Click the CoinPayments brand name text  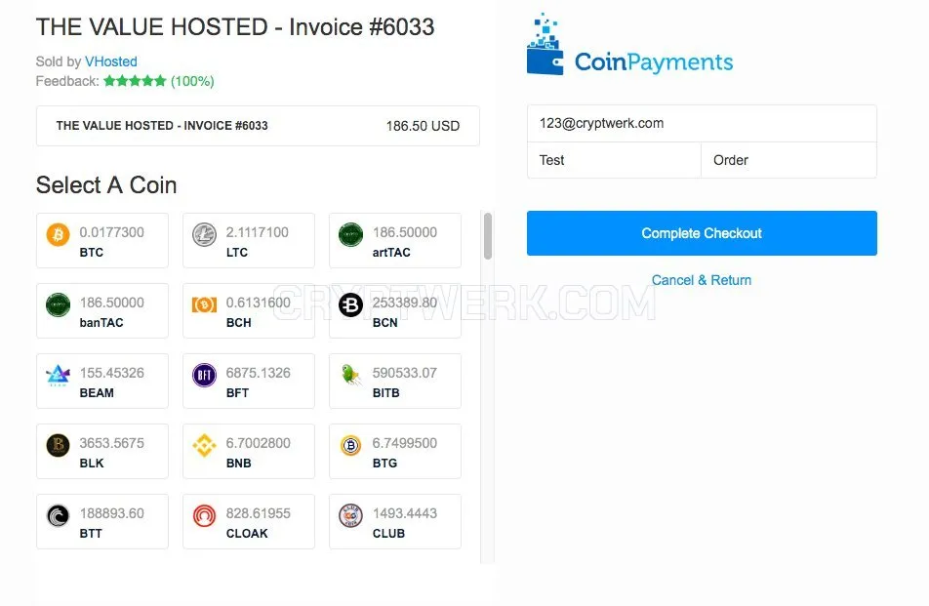click(654, 62)
